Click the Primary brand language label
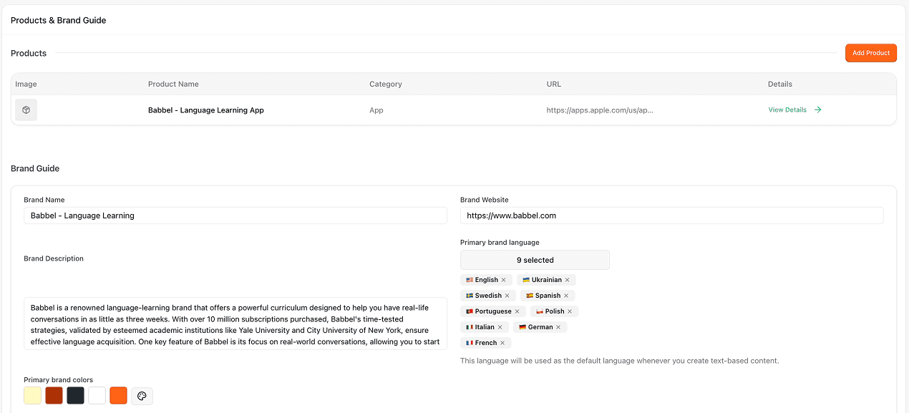This screenshot has height=413, width=909. 500,243
